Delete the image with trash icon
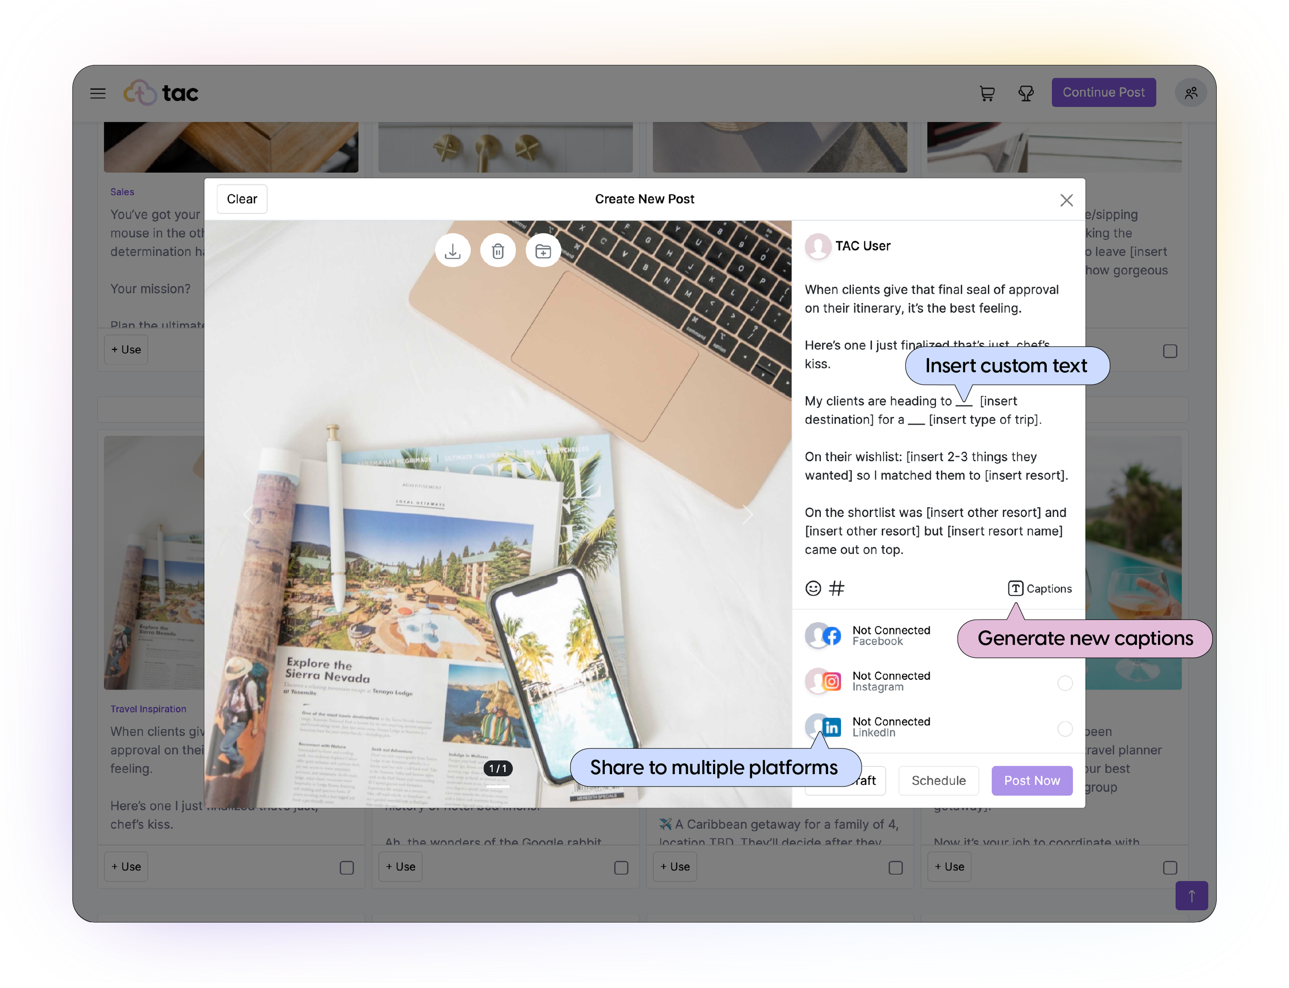The height and width of the screenshot is (988, 1289). [498, 251]
